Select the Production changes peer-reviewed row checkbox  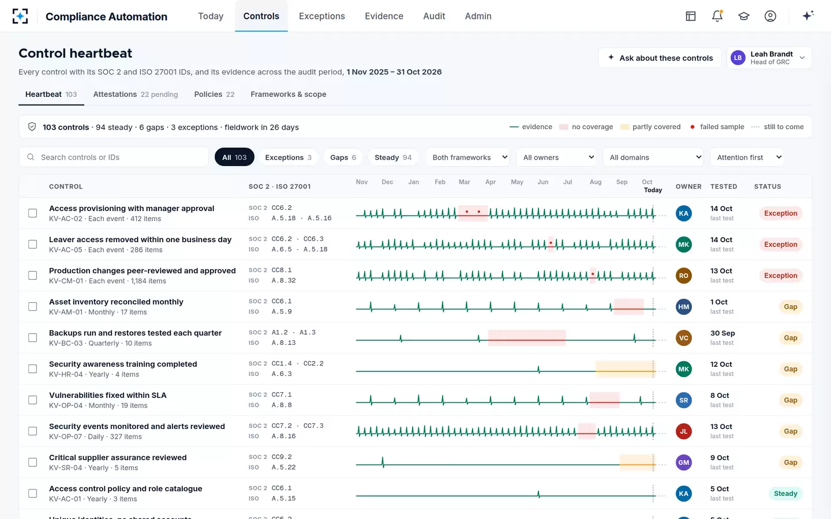(x=33, y=276)
